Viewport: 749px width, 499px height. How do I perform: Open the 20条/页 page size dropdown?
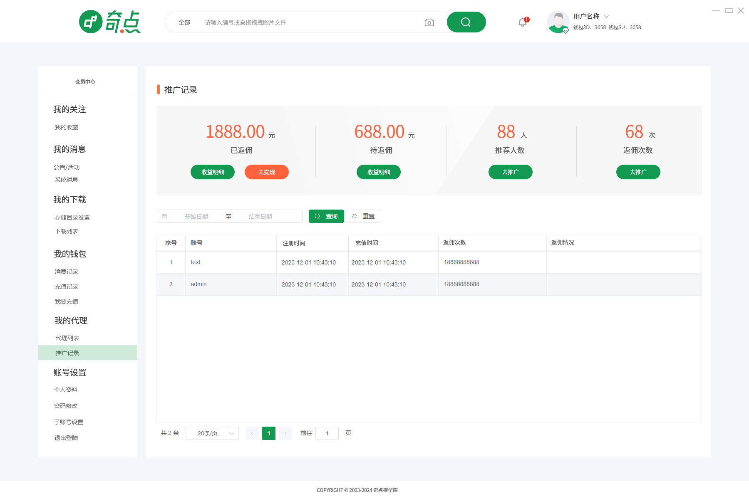(212, 433)
